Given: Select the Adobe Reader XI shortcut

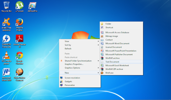Looking at the screenshot, I should (20, 41).
